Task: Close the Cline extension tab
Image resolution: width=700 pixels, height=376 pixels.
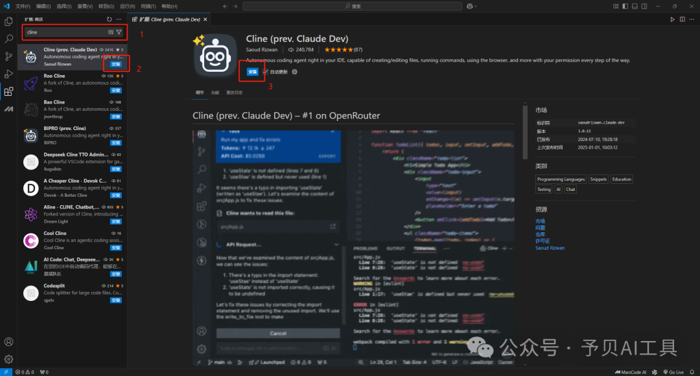Action: pos(205,19)
